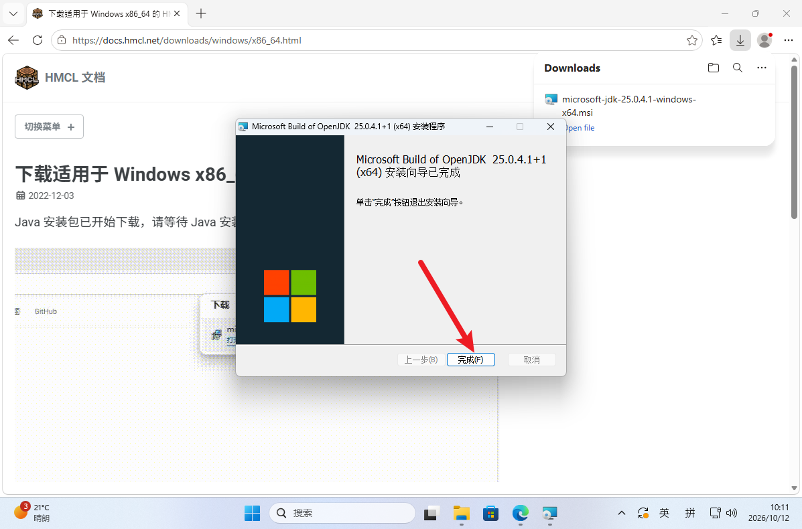Search downloads in the Downloads panel

[x=738, y=68]
